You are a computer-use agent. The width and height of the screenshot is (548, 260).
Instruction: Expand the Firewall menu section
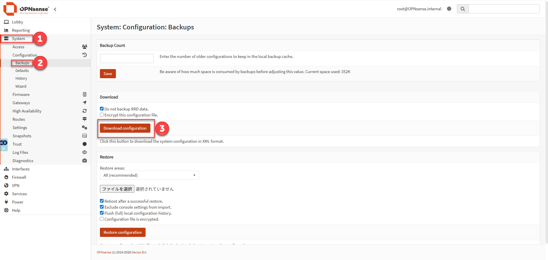[19, 177]
